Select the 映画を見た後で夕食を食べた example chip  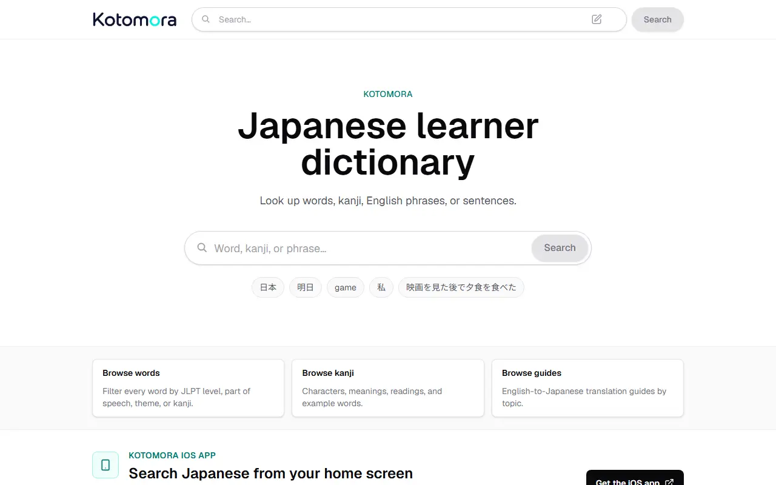click(x=461, y=287)
